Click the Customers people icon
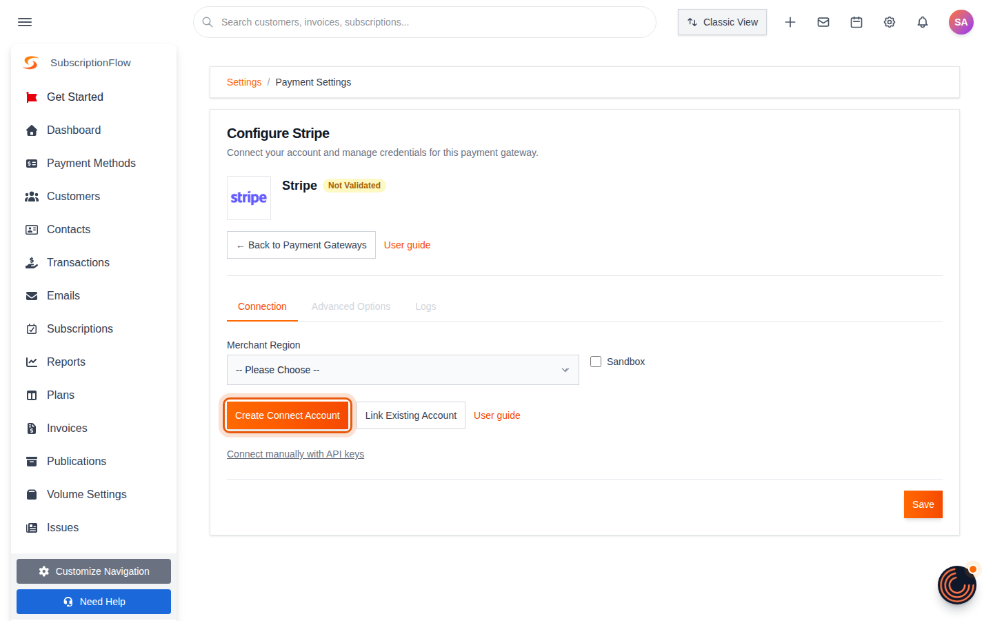This screenshot has width=993, height=621. click(x=32, y=197)
